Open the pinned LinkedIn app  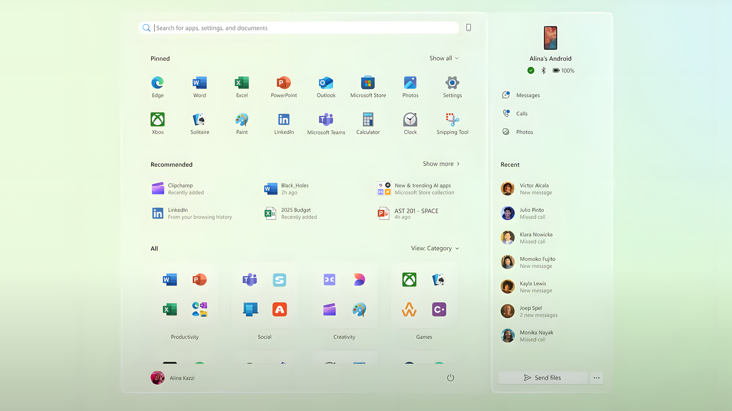(x=284, y=124)
